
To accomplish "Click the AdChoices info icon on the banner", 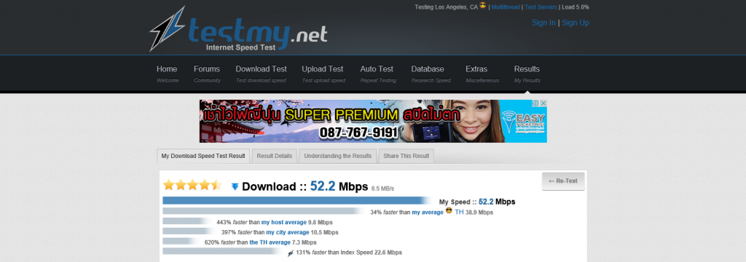I will [x=535, y=103].
